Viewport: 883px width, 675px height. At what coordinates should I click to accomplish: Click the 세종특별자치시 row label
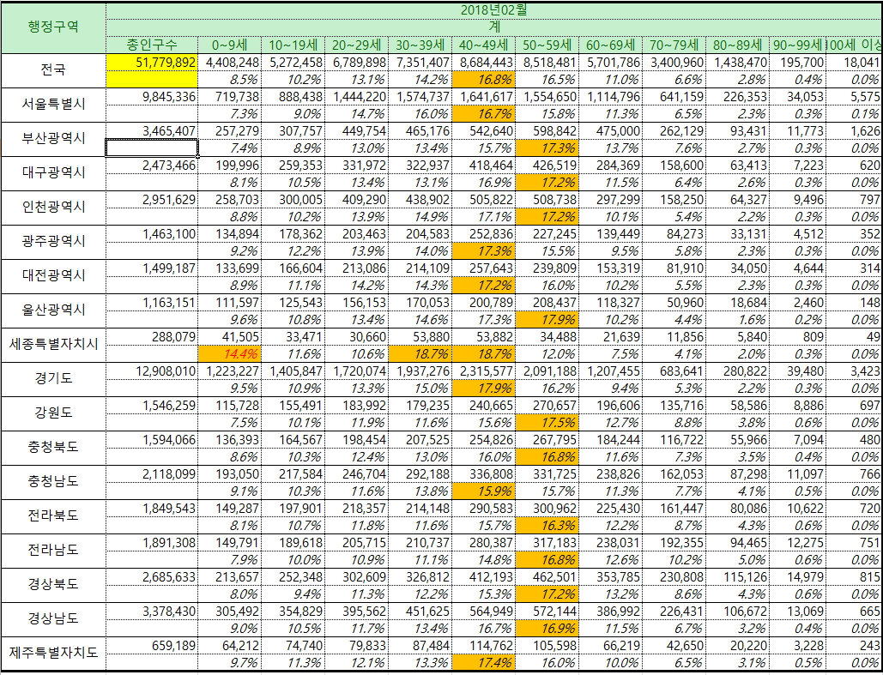coord(53,345)
